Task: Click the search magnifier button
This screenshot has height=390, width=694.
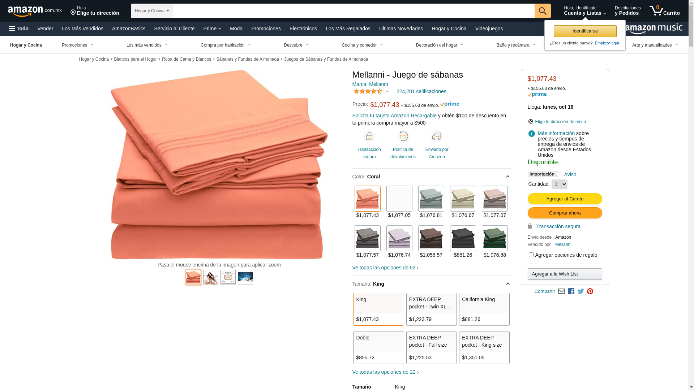Action: 542,11
